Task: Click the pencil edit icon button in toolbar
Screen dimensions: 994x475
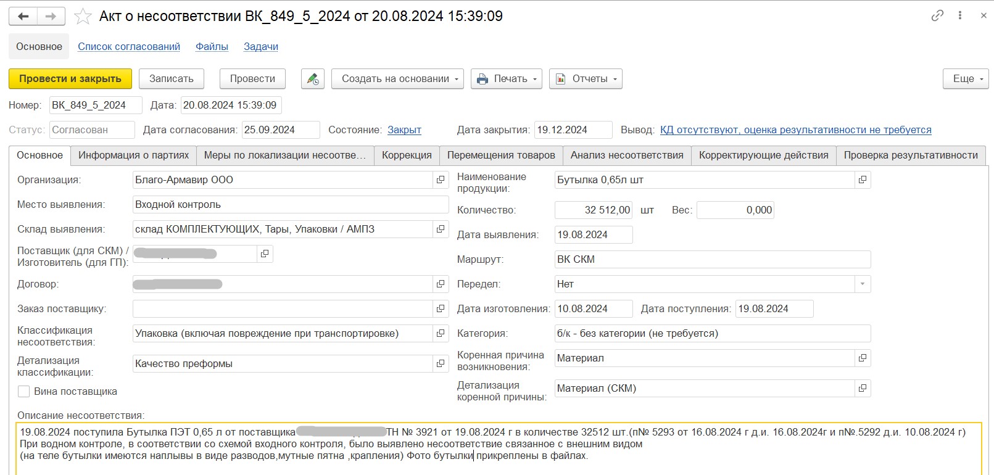Action: (313, 79)
